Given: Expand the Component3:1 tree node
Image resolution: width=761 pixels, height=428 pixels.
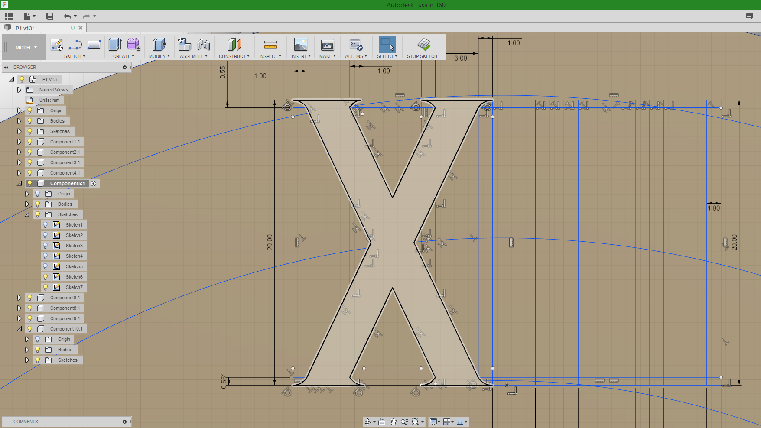Looking at the screenshot, I should coord(19,162).
